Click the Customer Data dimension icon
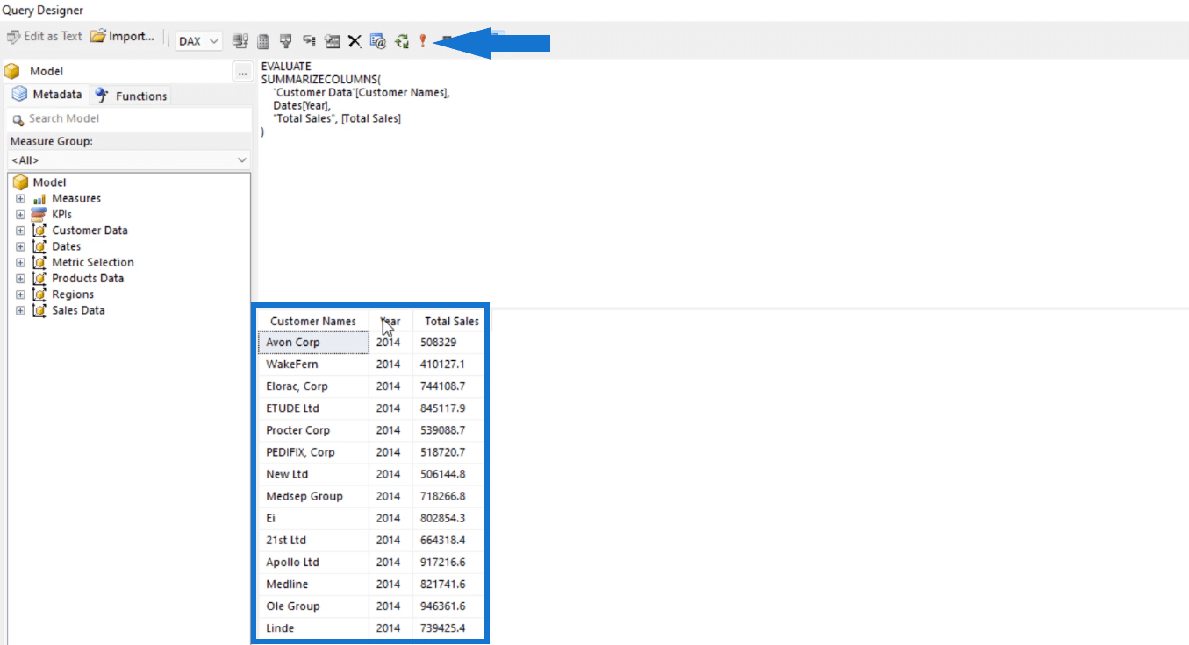Viewport: 1189px width, 645px height. (x=39, y=230)
